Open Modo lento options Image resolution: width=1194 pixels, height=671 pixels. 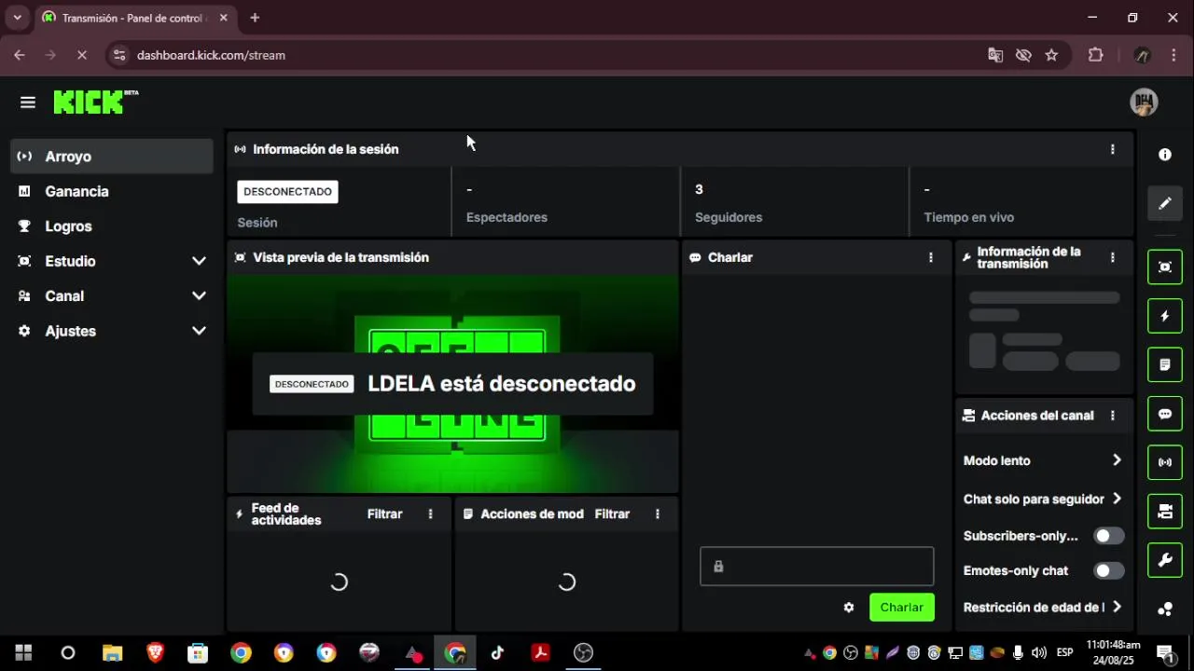click(1042, 460)
